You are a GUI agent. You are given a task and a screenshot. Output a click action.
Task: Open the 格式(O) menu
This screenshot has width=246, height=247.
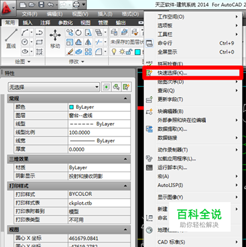point(130,14)
